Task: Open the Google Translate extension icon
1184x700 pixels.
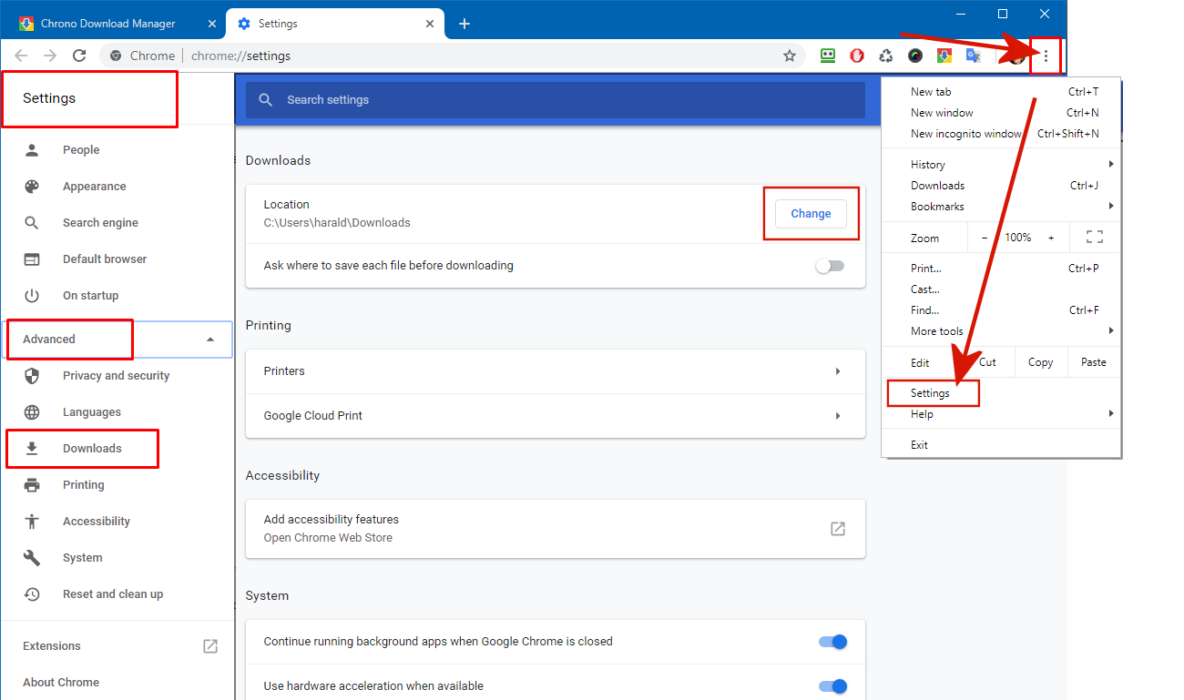Action: pyautogui.click(x=974, y=56)
